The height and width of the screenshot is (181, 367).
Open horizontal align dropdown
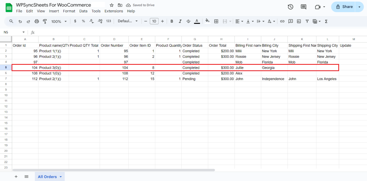[x=239, y=21]
